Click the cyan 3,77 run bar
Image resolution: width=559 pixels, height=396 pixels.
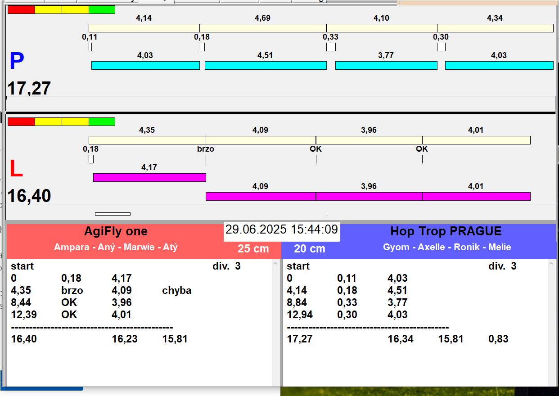point(386,65)
